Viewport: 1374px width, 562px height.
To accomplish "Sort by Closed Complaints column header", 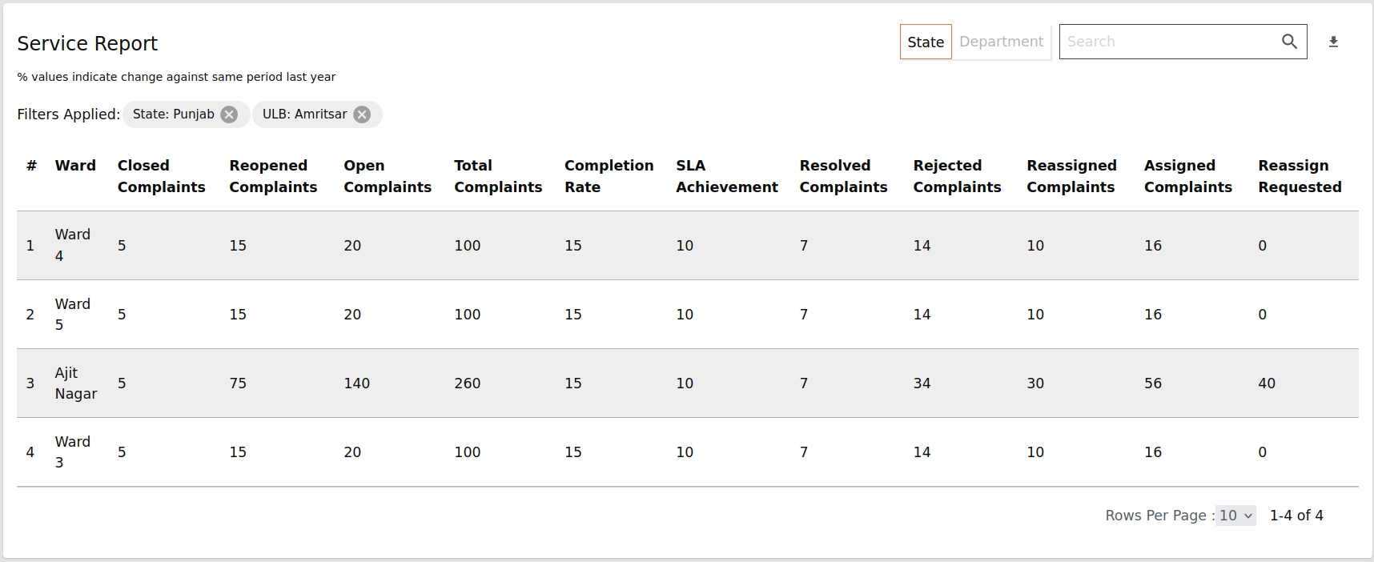I will [x=161, y=176].
